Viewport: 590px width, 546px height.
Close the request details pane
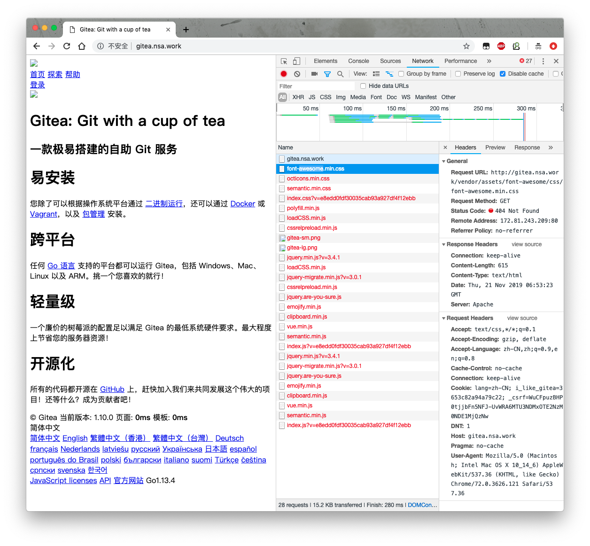click(x=445, y=148)
